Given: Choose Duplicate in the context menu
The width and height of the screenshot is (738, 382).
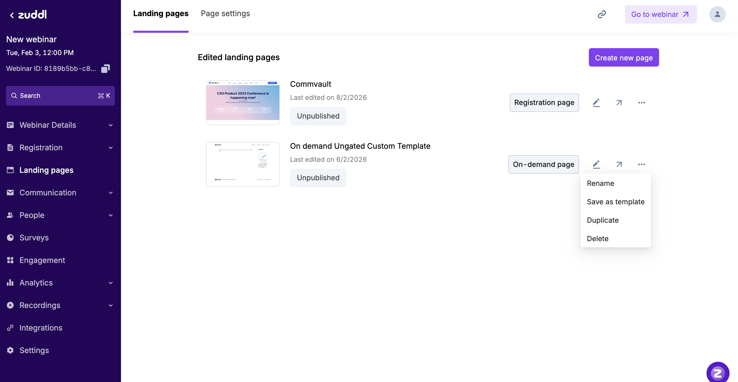Looking at the screenshot, I should [602, 220].
